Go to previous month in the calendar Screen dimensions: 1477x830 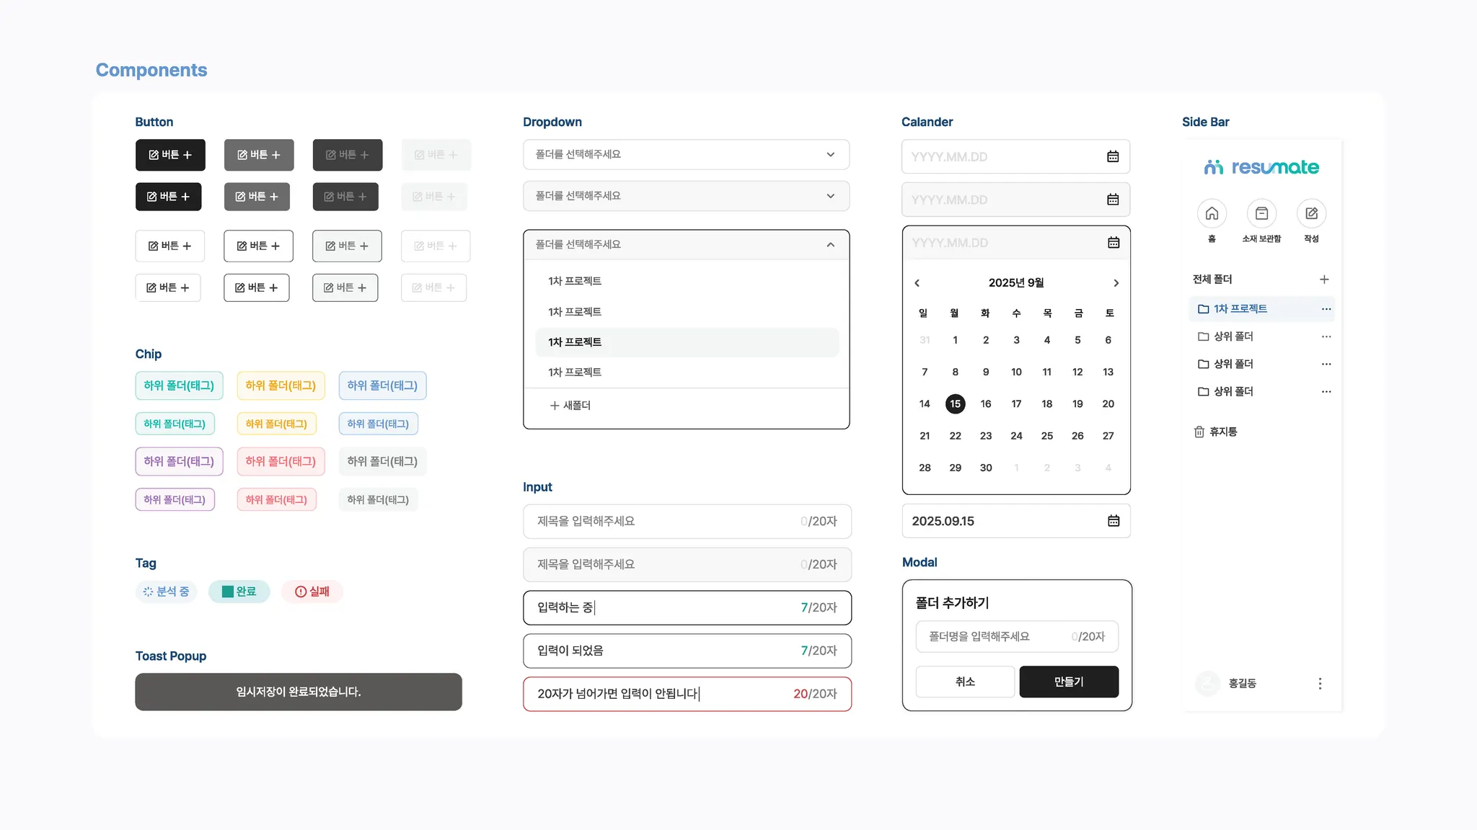pos(917,283)
